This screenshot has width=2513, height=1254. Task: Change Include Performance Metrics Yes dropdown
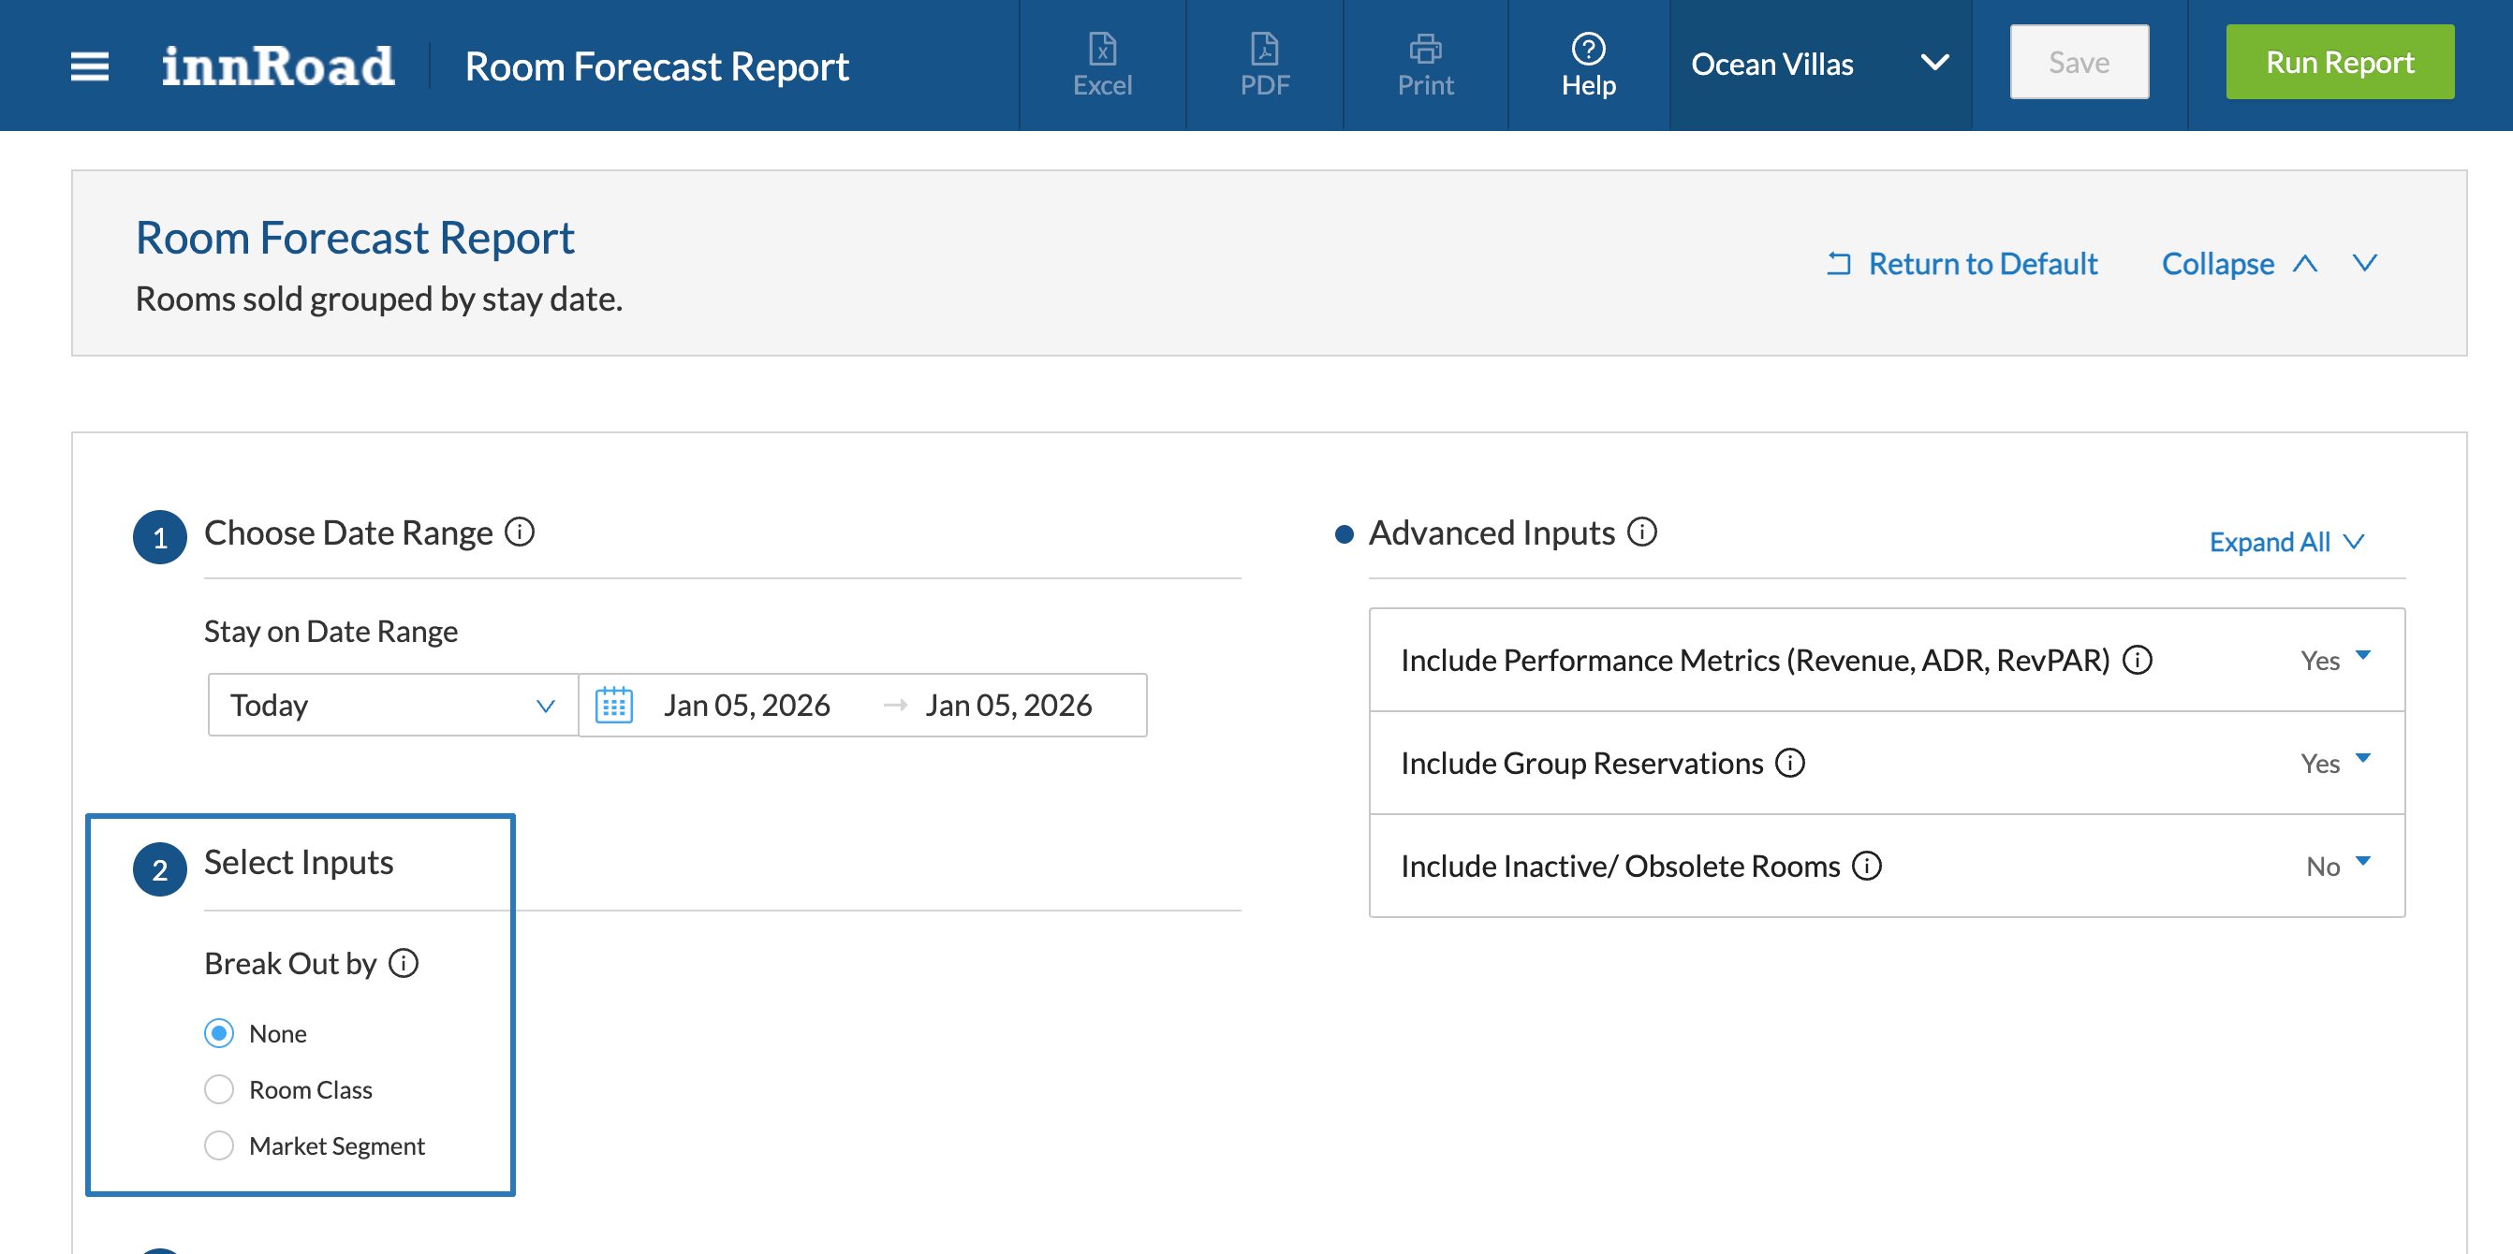tap(2334, 659)
